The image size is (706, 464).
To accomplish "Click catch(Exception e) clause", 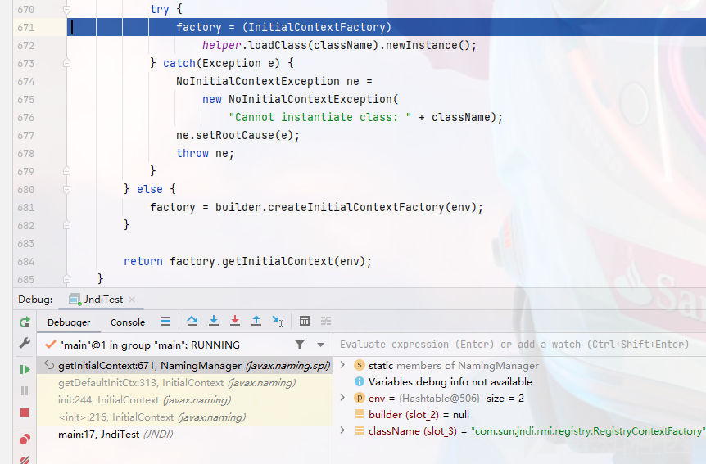I will (x=221, y=64).
